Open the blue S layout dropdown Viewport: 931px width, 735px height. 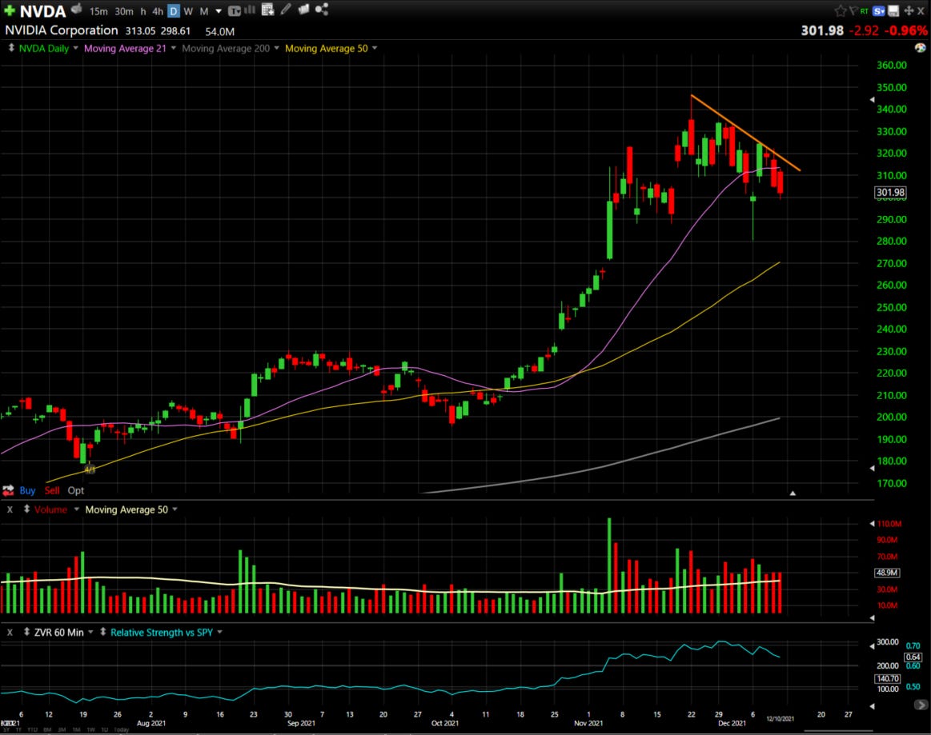pos(879,10)
